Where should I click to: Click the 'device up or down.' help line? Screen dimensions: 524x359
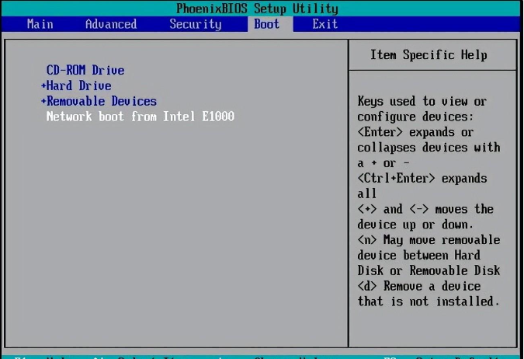click(x=416, y=225)
